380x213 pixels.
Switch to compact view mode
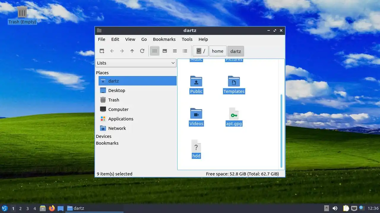[x=175, y=51]
